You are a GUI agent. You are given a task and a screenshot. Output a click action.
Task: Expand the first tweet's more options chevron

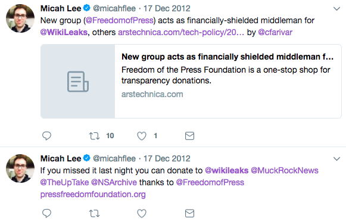coord(336,8)
